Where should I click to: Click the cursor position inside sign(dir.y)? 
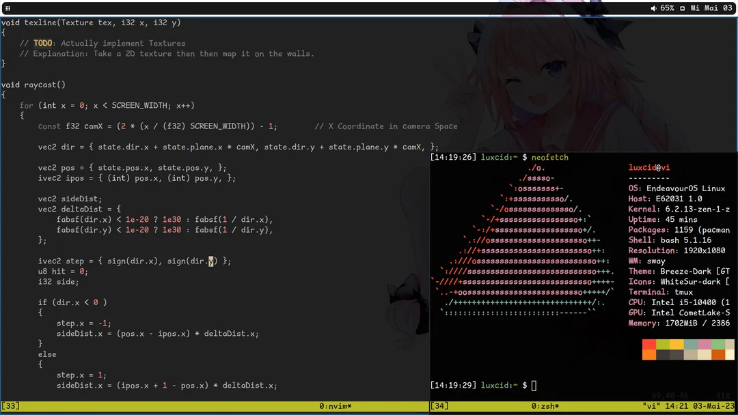point(210,261)
